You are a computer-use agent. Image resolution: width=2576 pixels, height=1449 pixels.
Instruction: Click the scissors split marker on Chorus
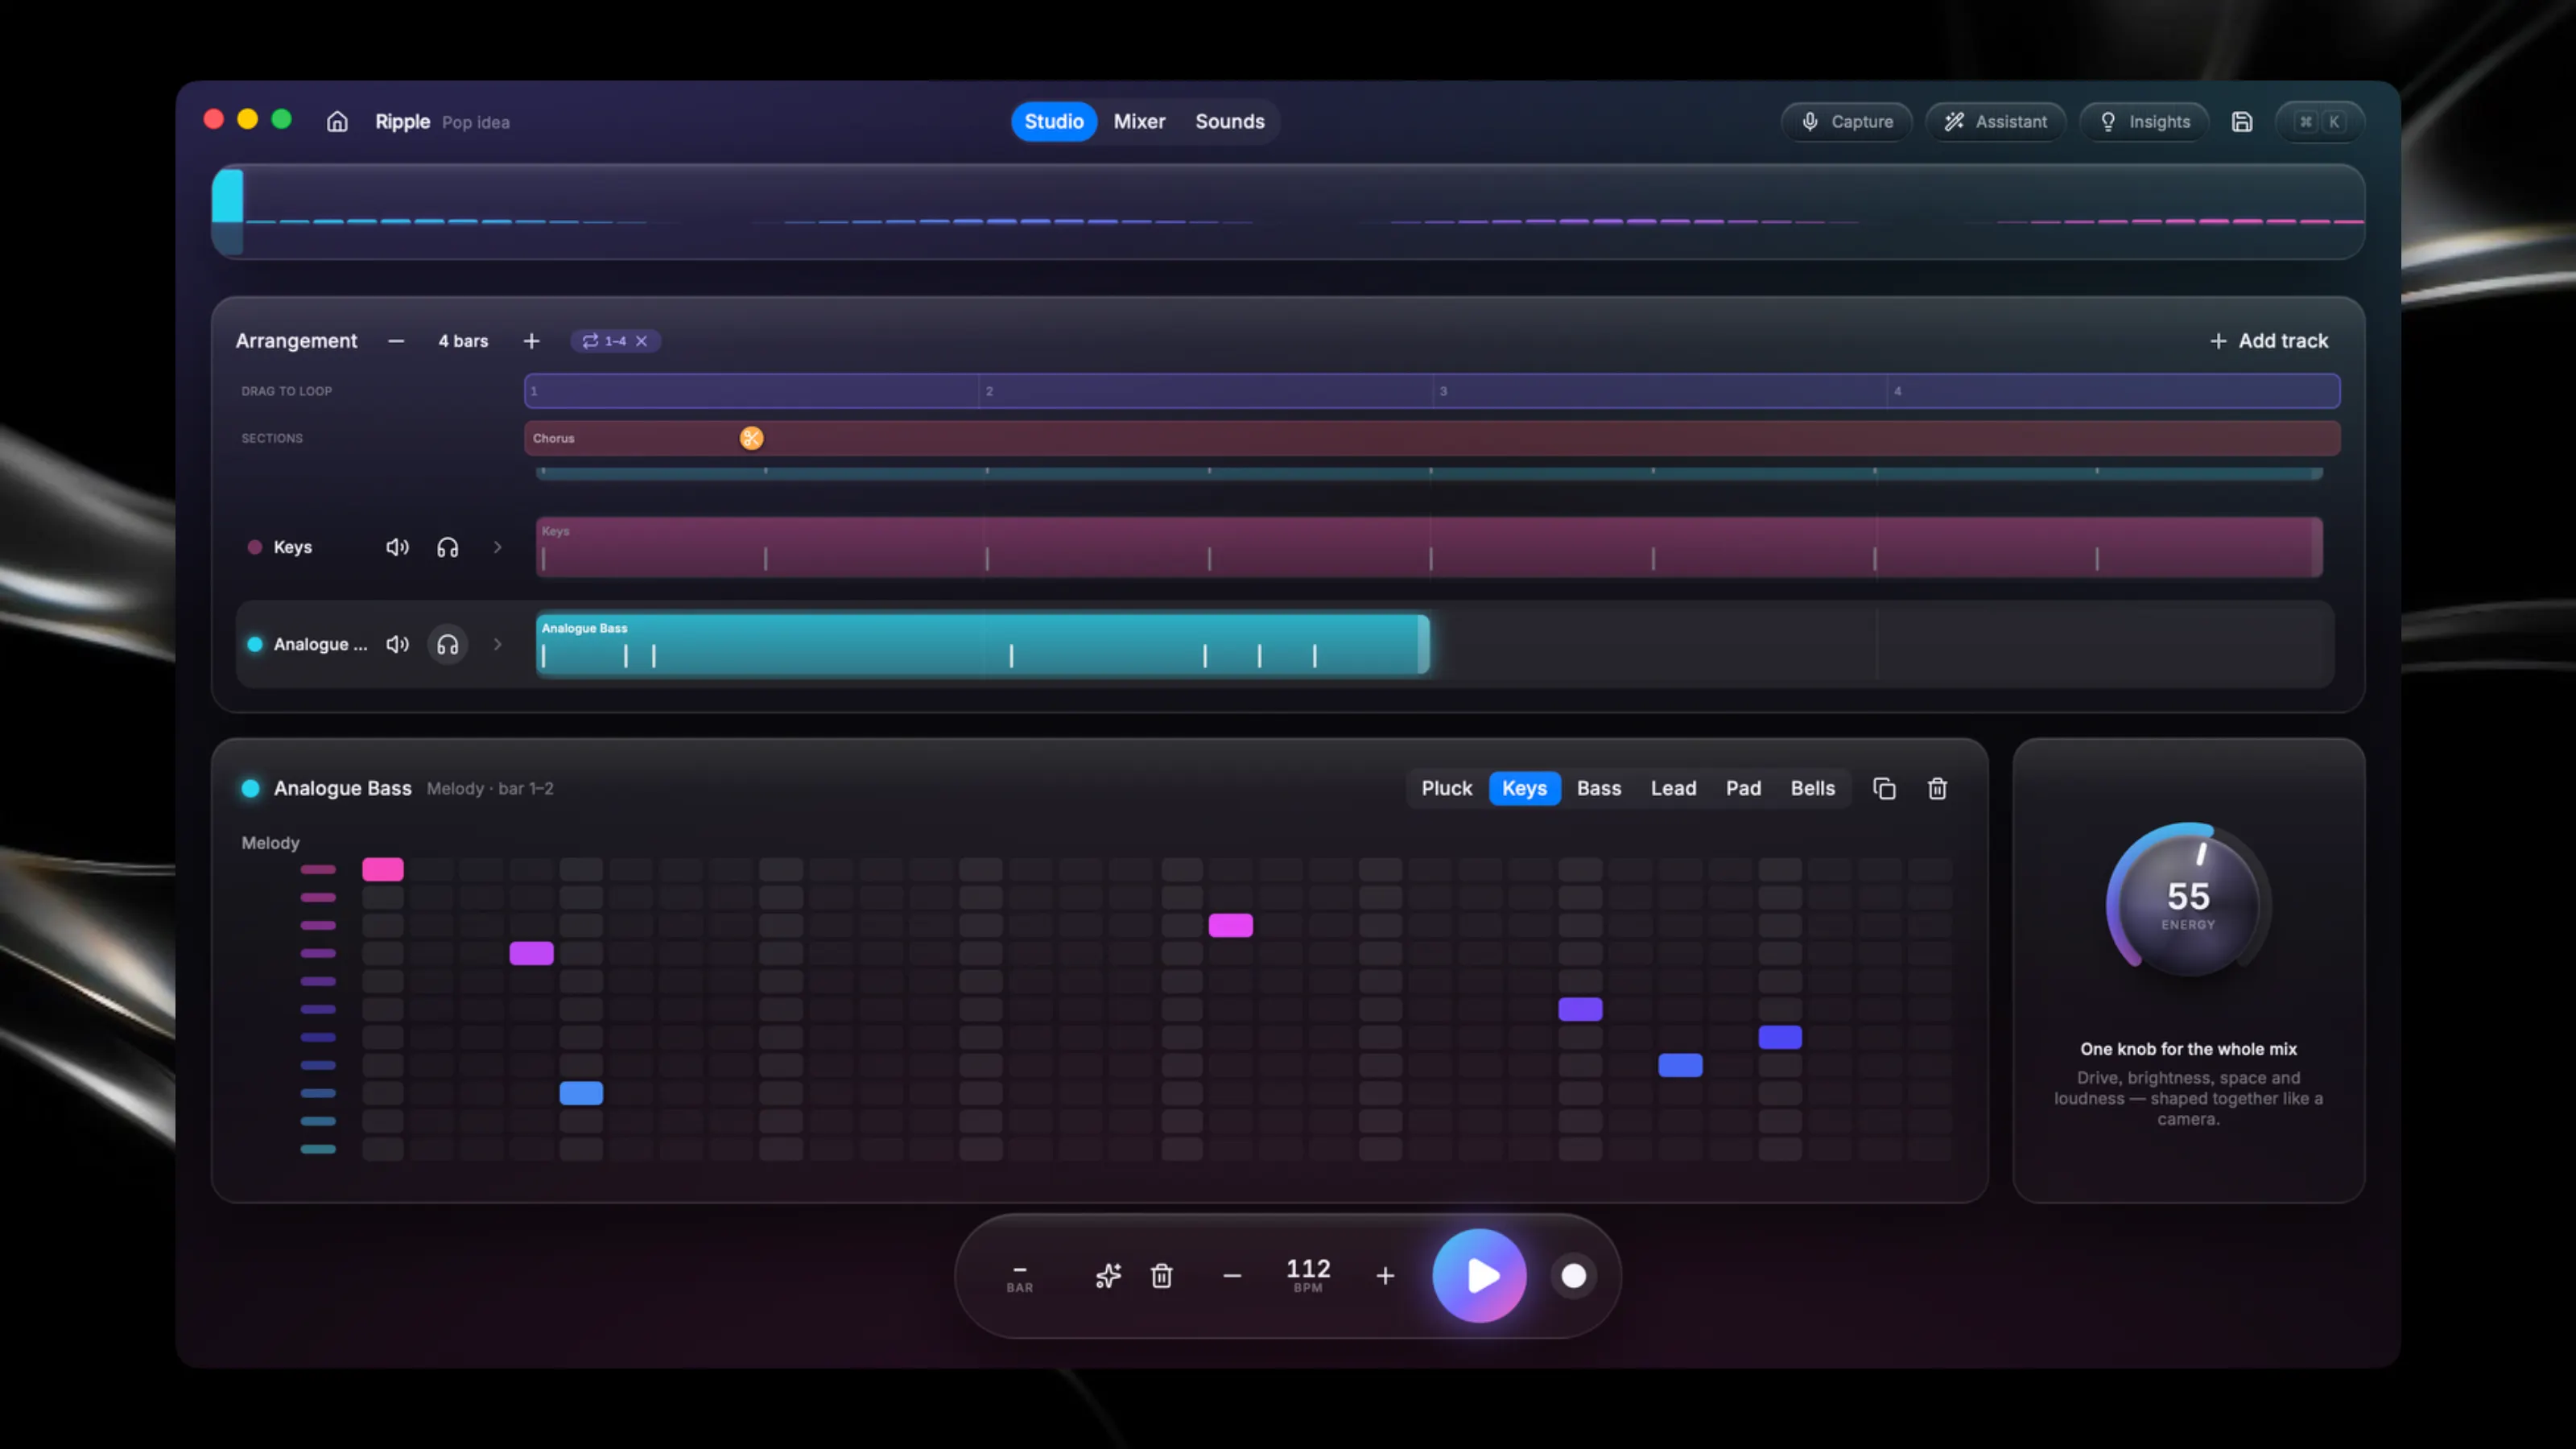[751, 438]
